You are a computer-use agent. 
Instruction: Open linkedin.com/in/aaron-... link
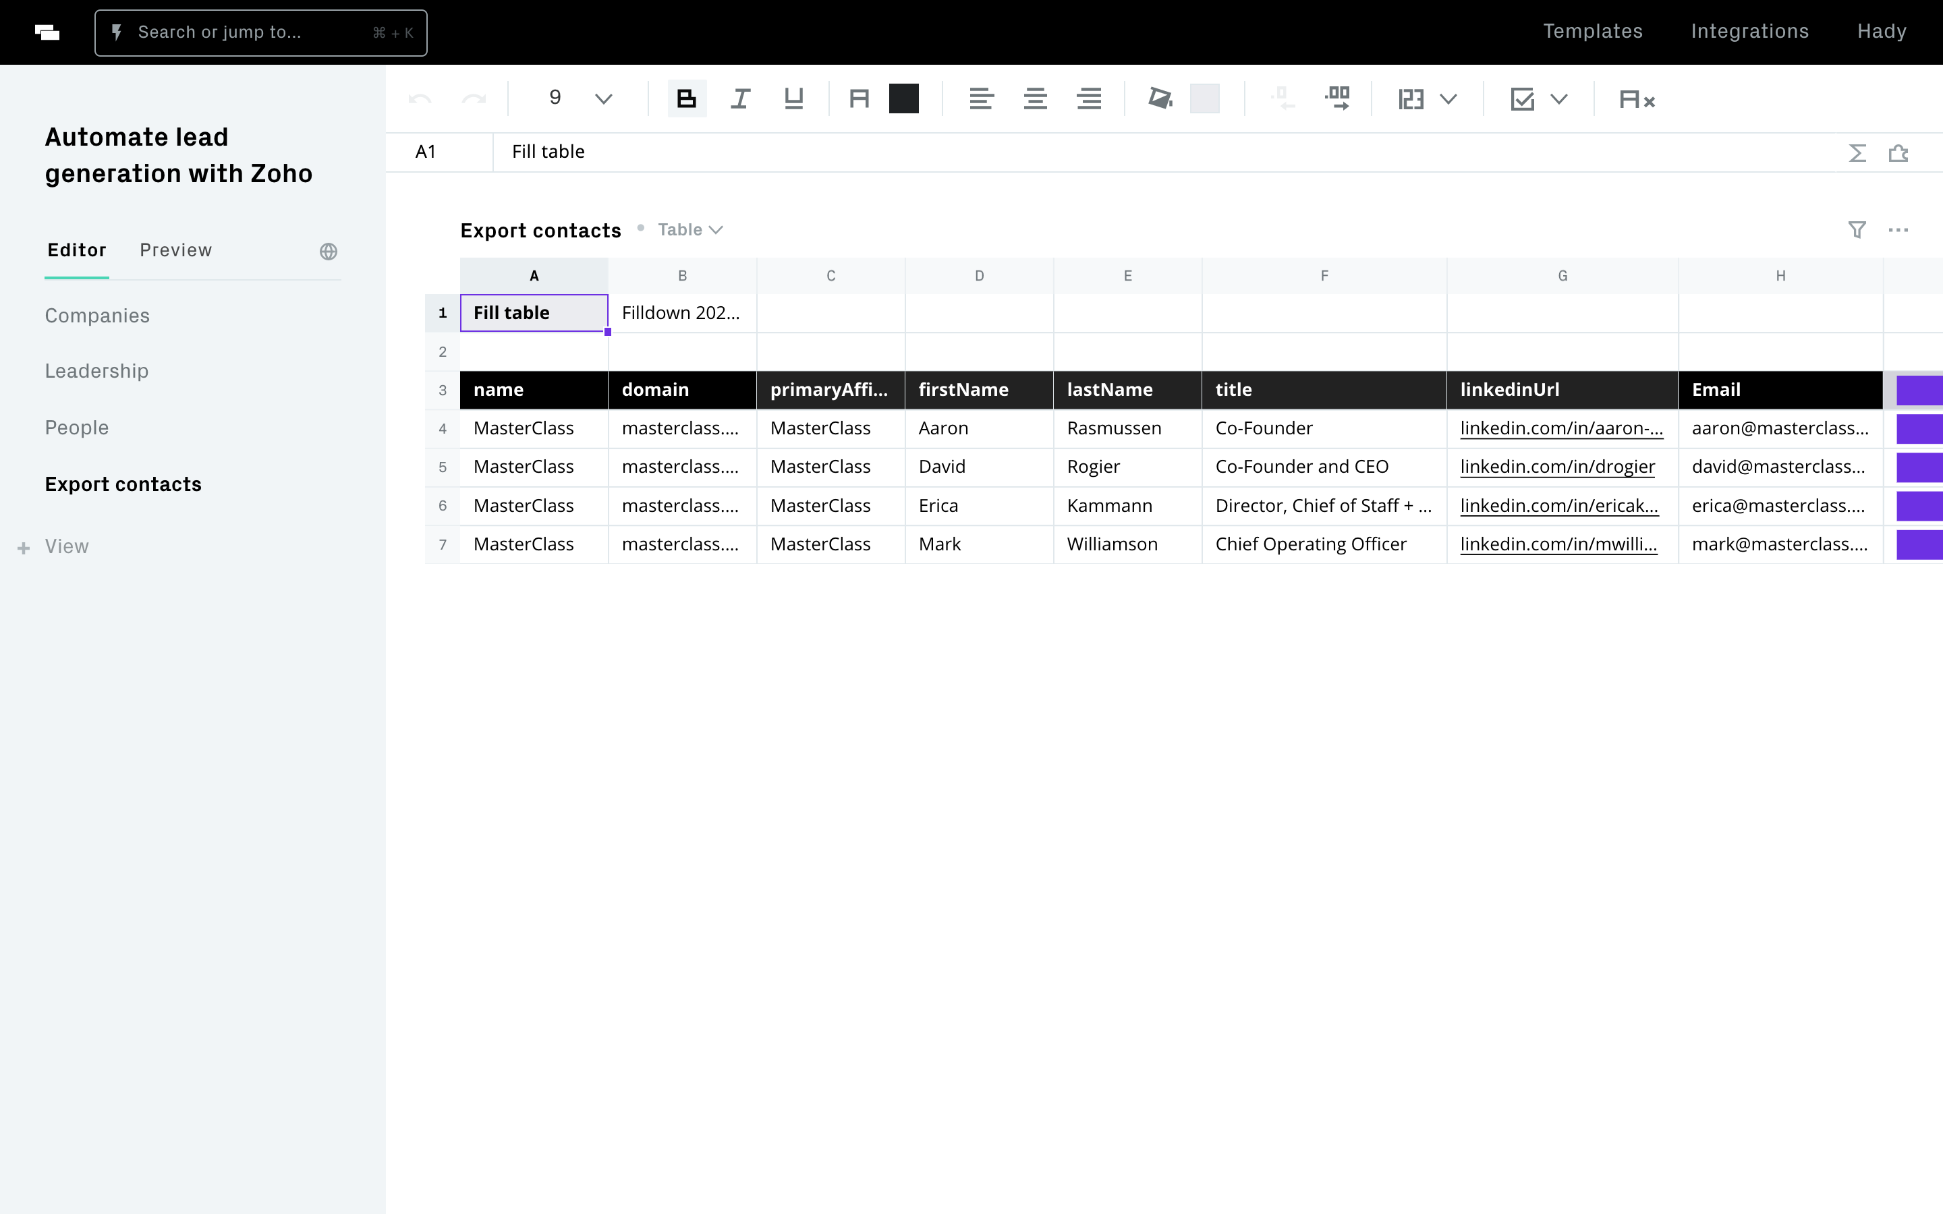(1561, 429)
